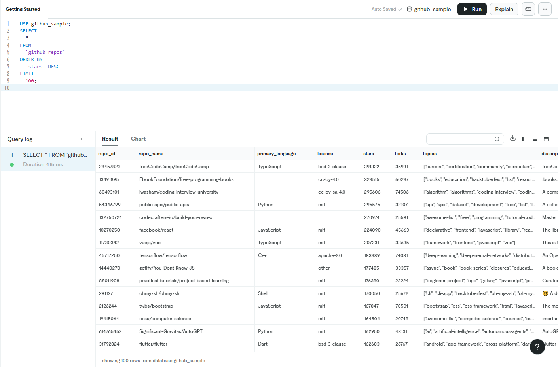558x367 pixels.
Task: Switch to the Chart tab
Action: point(138,139)
